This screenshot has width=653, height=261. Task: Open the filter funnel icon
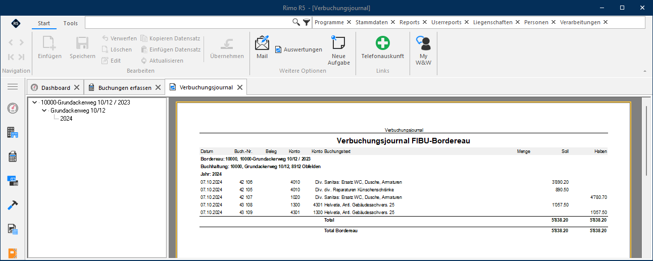click(307, 22)
